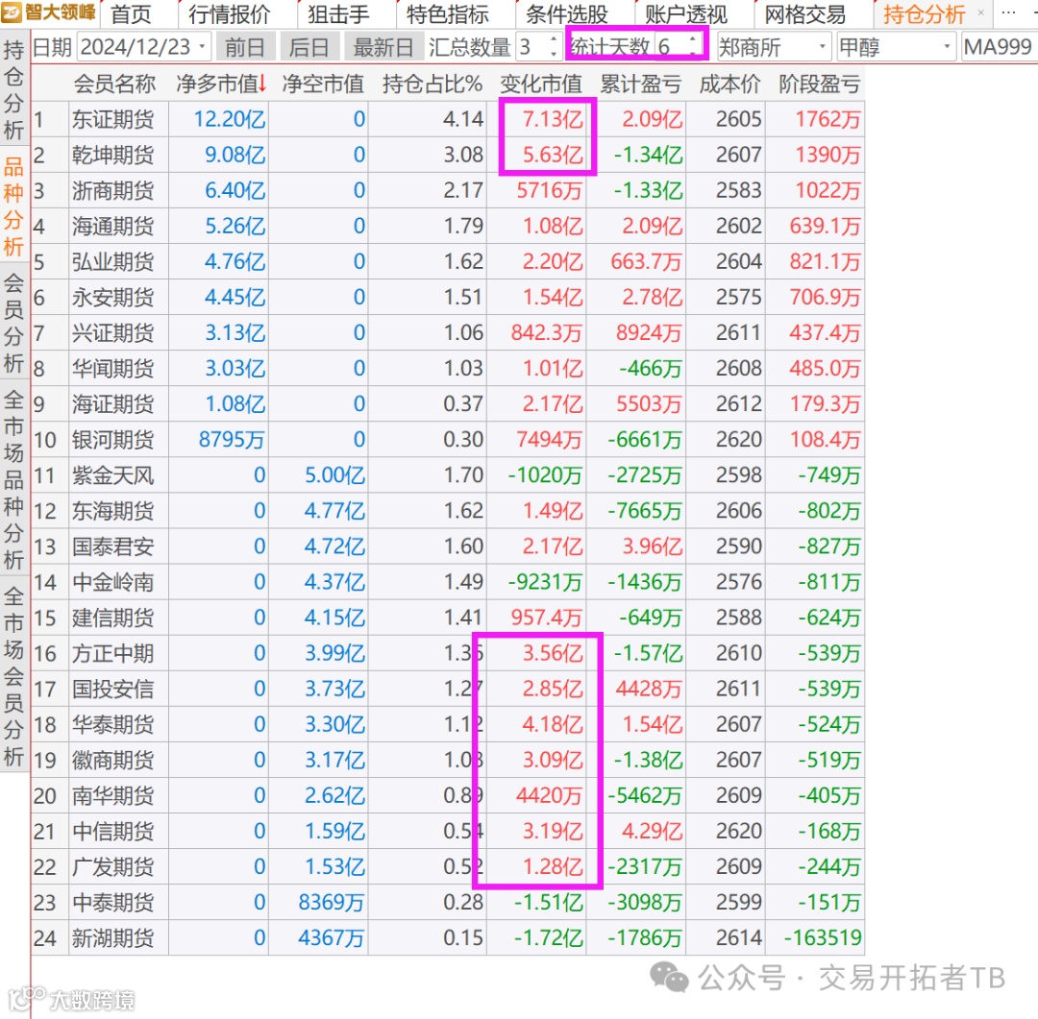Screen dimensions: 1038x1019
Task: Click the 前日 button
Action: [x=244, y=47]
